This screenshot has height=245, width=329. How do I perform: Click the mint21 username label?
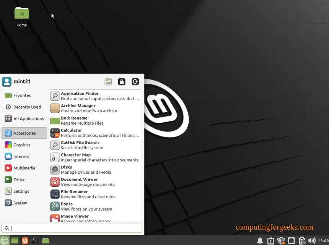22,81
